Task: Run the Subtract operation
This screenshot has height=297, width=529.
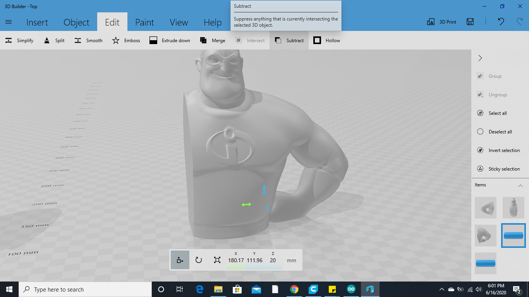Action: 289,40
